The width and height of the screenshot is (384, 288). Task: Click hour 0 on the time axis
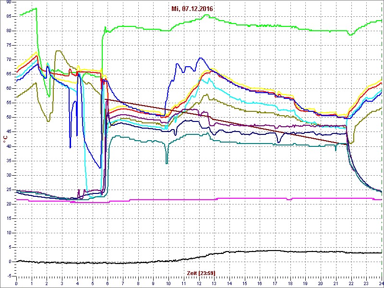16,283
